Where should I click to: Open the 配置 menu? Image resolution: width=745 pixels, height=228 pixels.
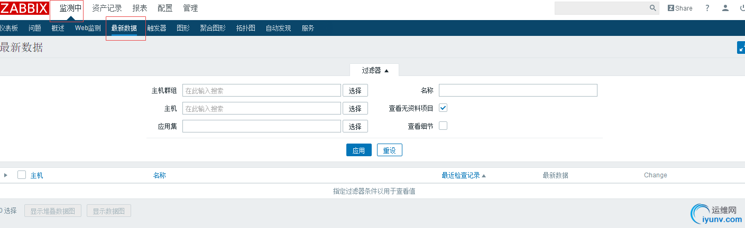[x=165, y=8]
